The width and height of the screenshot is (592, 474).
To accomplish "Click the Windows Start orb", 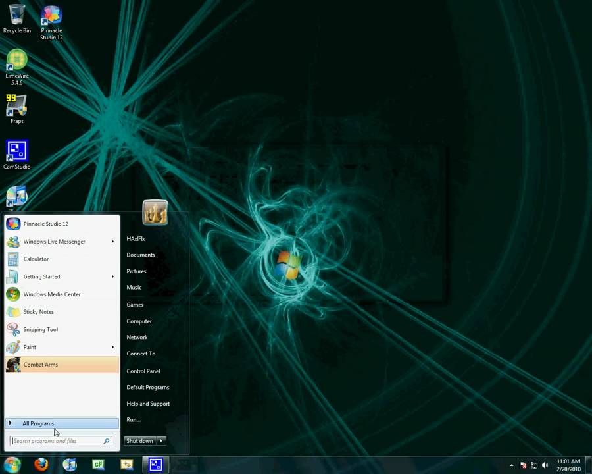I will point(12,464).
